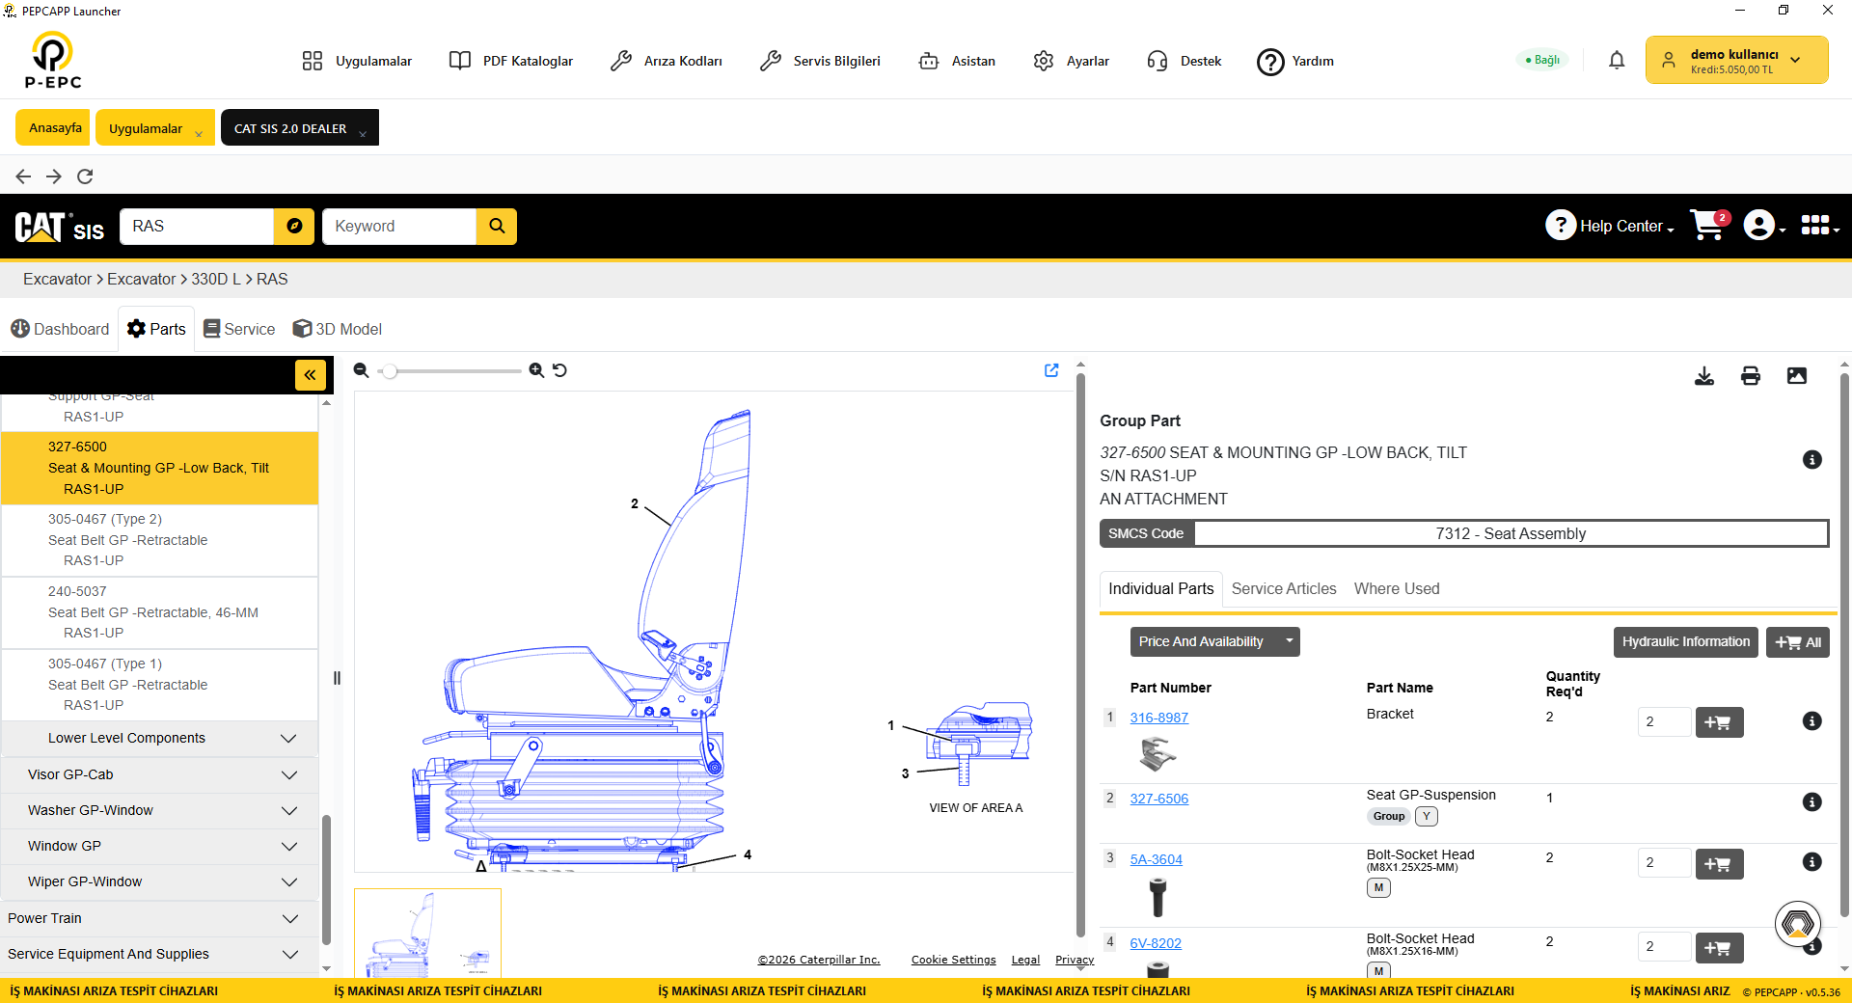Add Bracket 316-8987 to cart
Viewport: 1852px width, 1003px height.
[1719, 722]
